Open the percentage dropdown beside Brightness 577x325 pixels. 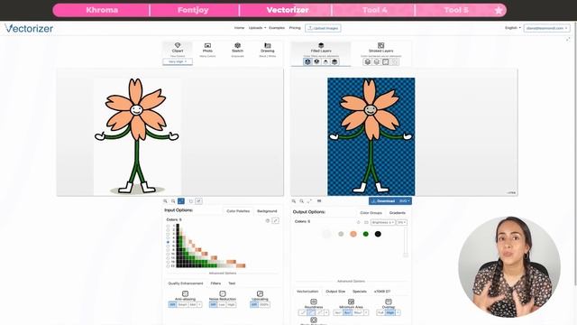[x=401, y=223]
